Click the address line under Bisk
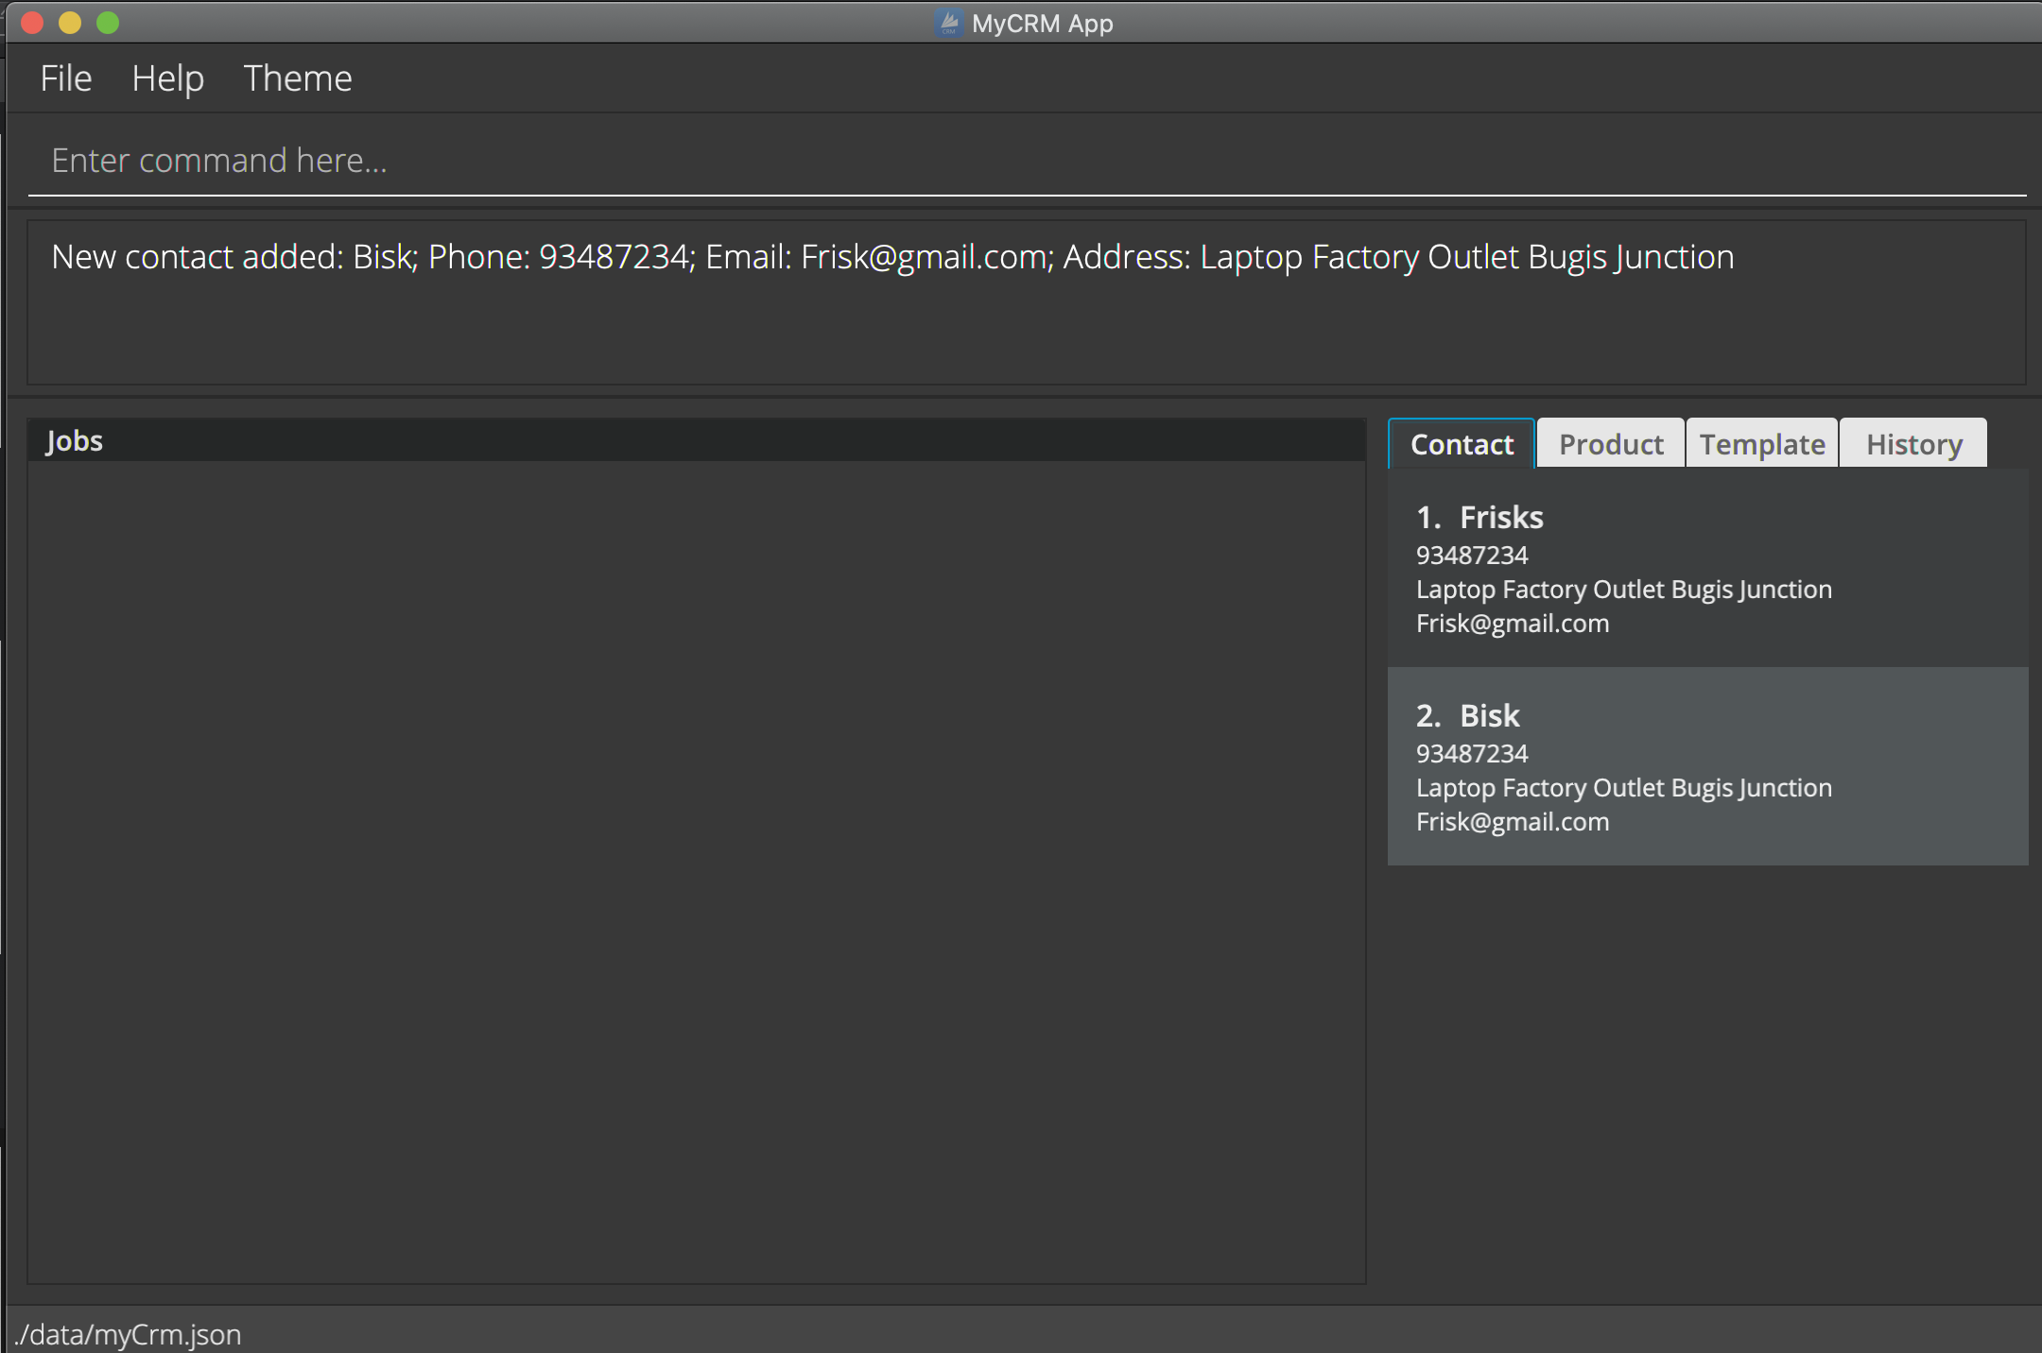 1624,788
